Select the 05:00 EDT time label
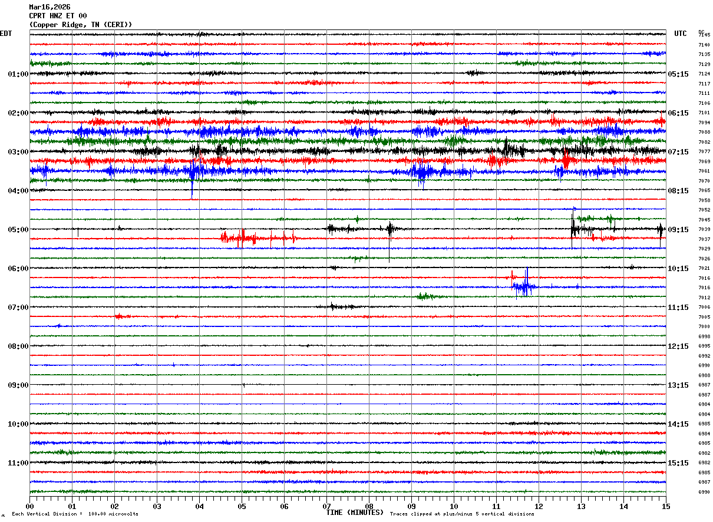The height and width of the screenshot is (522, 713). point(18,230)
